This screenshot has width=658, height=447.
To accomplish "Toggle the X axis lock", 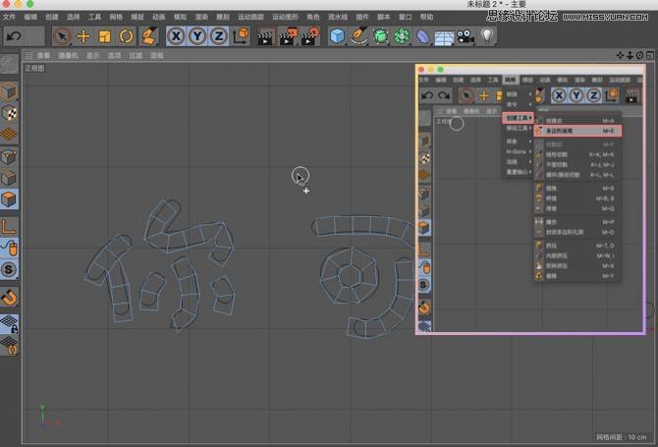I will (x=176, y=36).
